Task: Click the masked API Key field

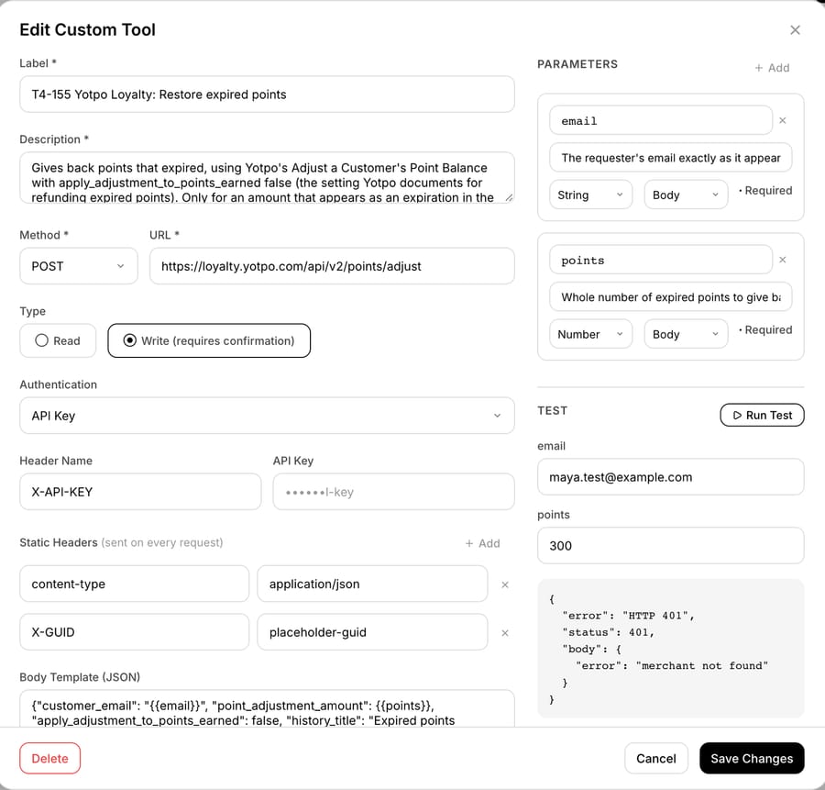Action: [x=393, y=492]
